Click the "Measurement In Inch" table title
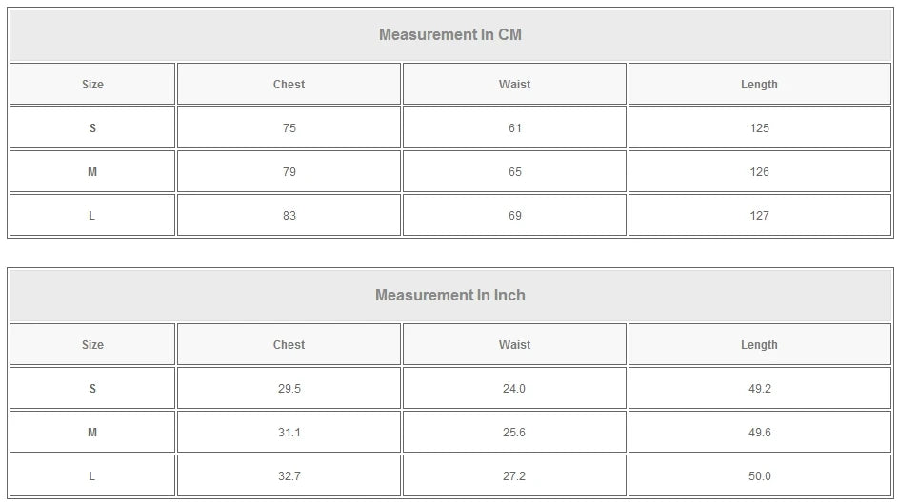898x503 pixels. pos(449,296)
